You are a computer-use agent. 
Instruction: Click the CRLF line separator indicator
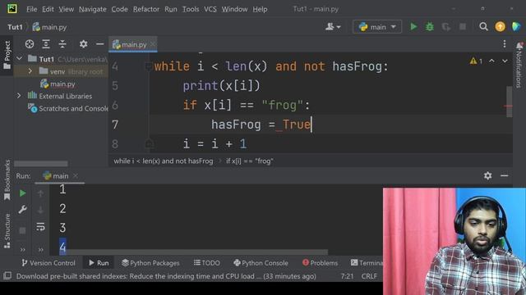pos(369,276)
